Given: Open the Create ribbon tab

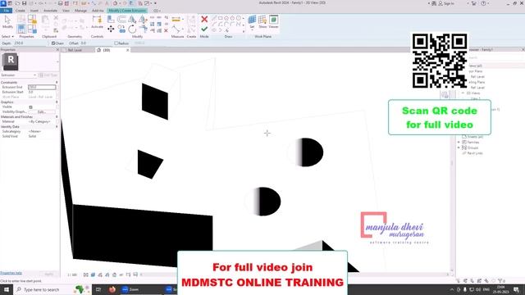Looking at the screenshot, I should pyautogui.click(x=20, y=11).
